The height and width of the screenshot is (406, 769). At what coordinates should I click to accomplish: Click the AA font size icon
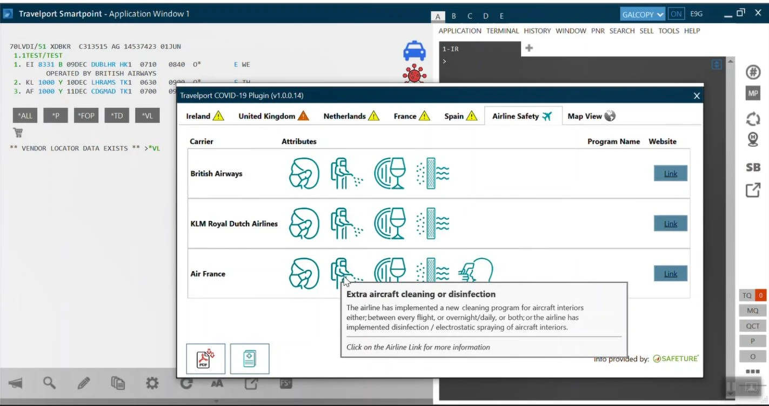(x=217, y=383)
